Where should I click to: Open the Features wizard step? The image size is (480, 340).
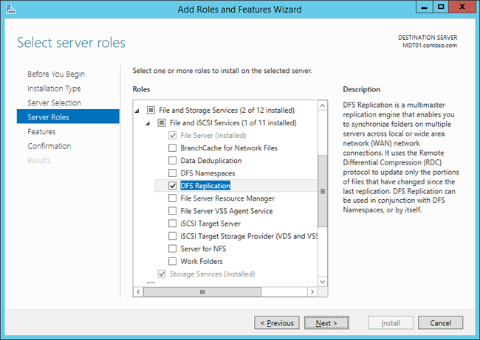pyautogui.click(x=41, y=131)
